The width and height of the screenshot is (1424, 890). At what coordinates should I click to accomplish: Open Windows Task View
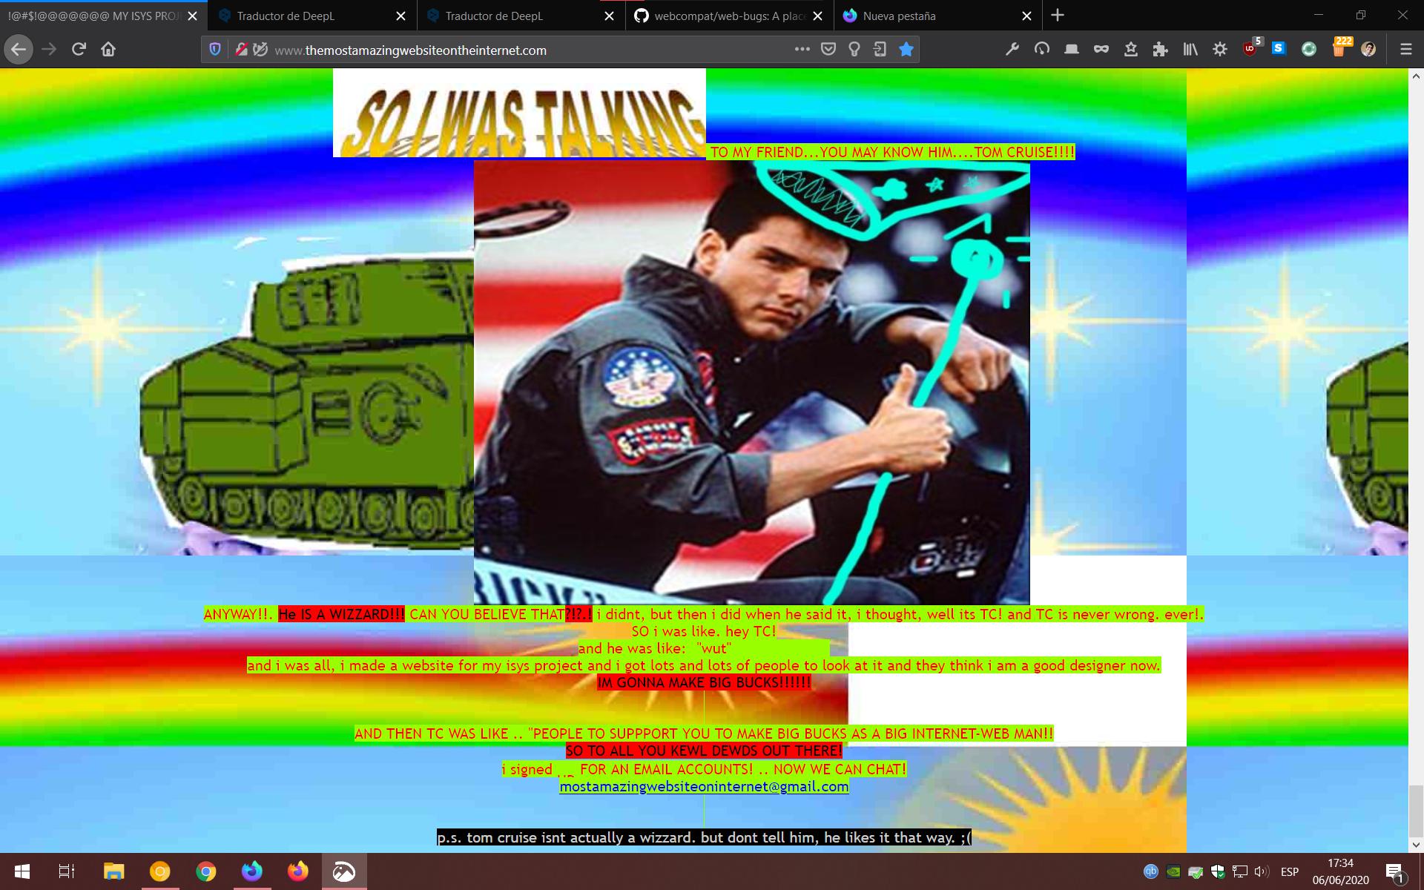(x=67, y=871)
